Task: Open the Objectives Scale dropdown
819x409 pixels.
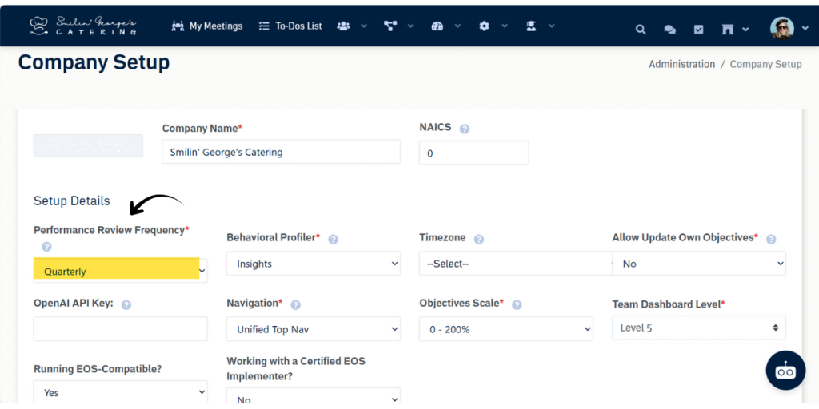Action: click(506, 329)
